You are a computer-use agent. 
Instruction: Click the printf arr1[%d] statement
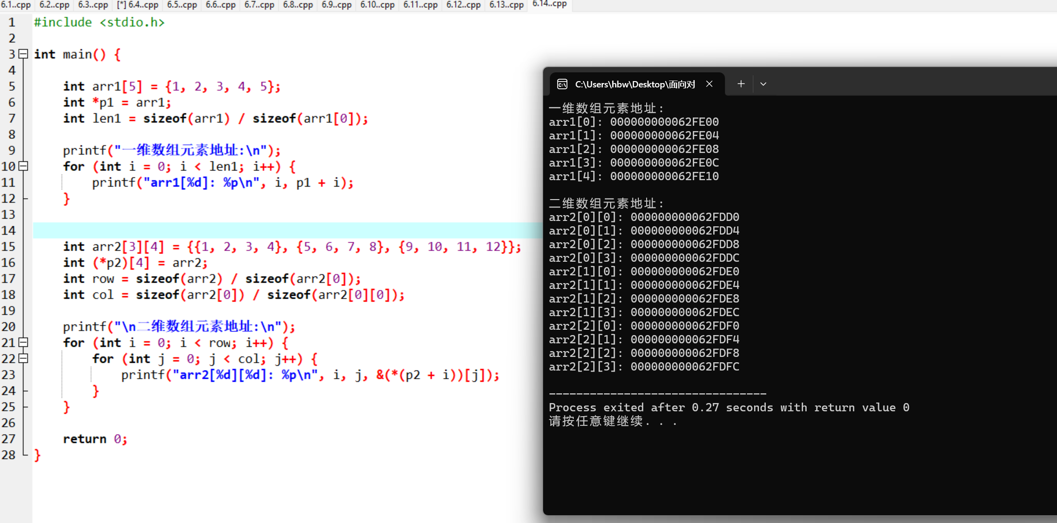coord(223,183)
